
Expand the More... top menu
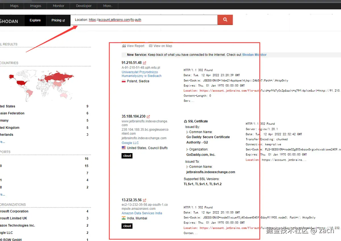pyautogui.click(x=108, y=6)
